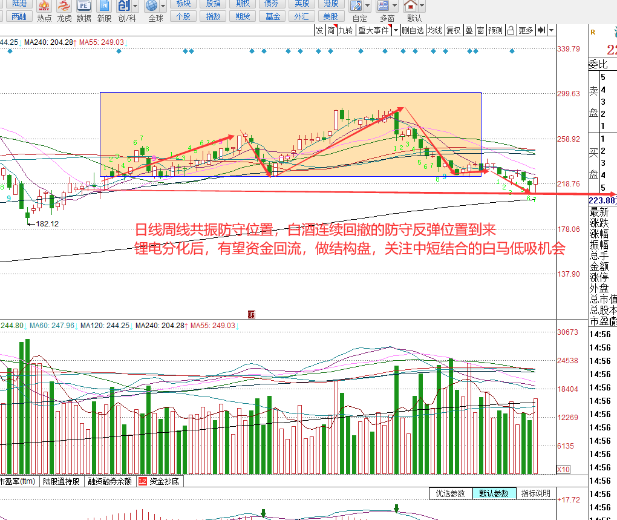Click the 339.79 price axis label
The image size is (617, 520).
(x=568, y=49)
